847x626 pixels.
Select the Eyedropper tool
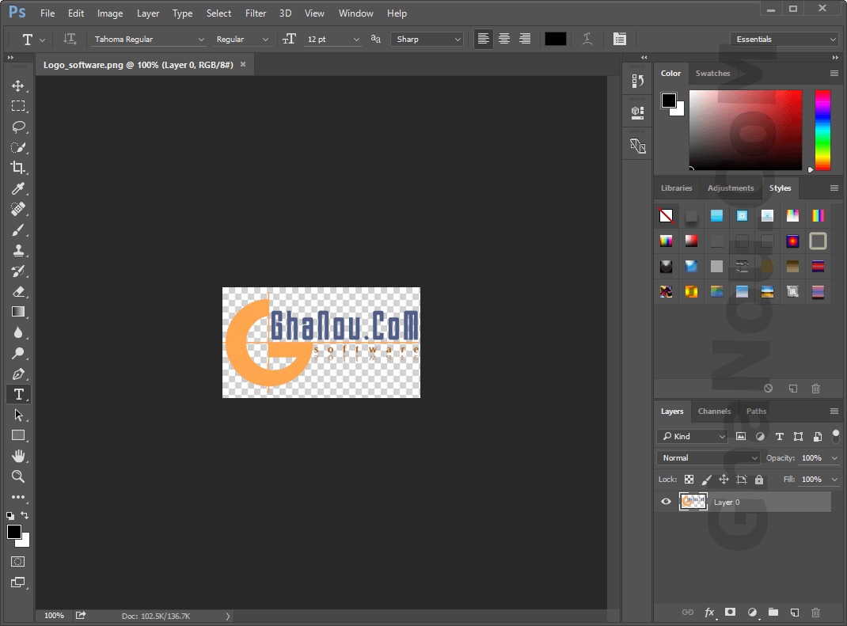coord(18,188)
